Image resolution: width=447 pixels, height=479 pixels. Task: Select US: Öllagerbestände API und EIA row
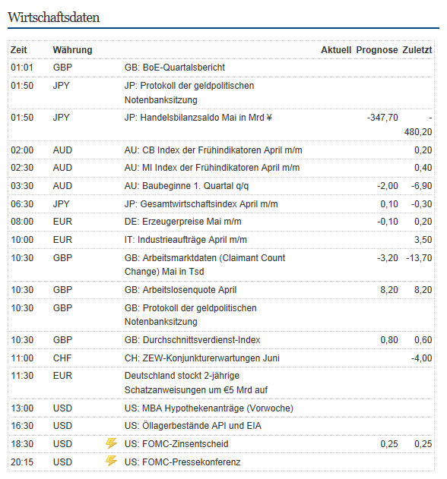tap(221, 426)
